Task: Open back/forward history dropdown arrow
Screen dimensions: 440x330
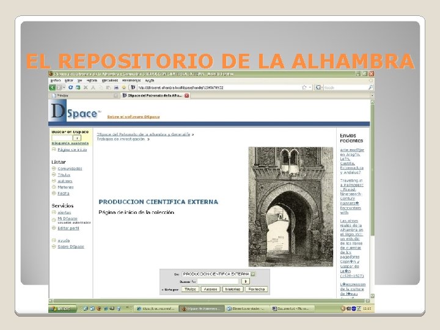Action: click(64, 87)
